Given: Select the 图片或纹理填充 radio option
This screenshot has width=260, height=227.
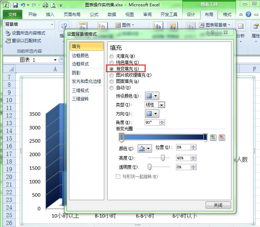Looking at the screenshot, I should (112, 75).
